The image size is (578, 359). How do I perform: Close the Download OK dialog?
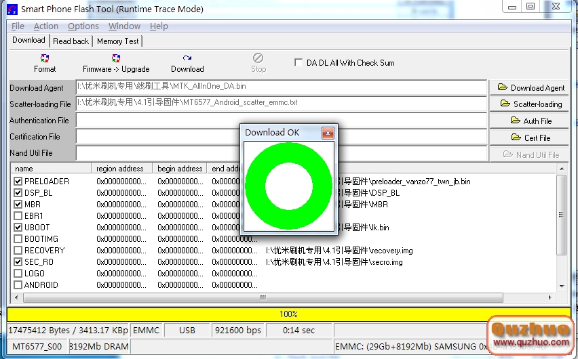point(328,133)
